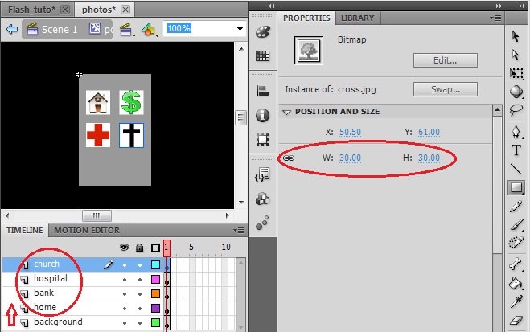
Task: Hide the bank layer via eye column
Action: pyautogui.click(x=125, y=294)
